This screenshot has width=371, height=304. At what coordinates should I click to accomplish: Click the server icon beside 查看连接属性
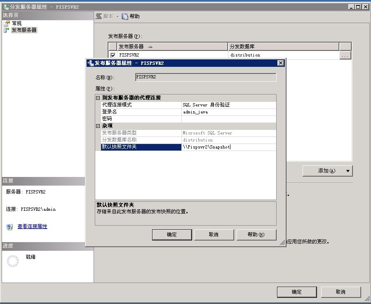tap(9, 226)
